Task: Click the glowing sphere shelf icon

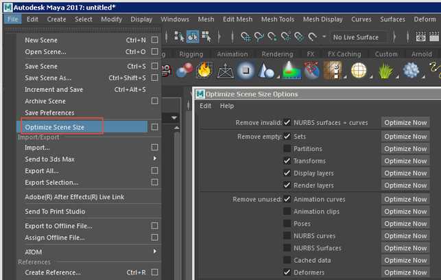Action: pos(246,70)
